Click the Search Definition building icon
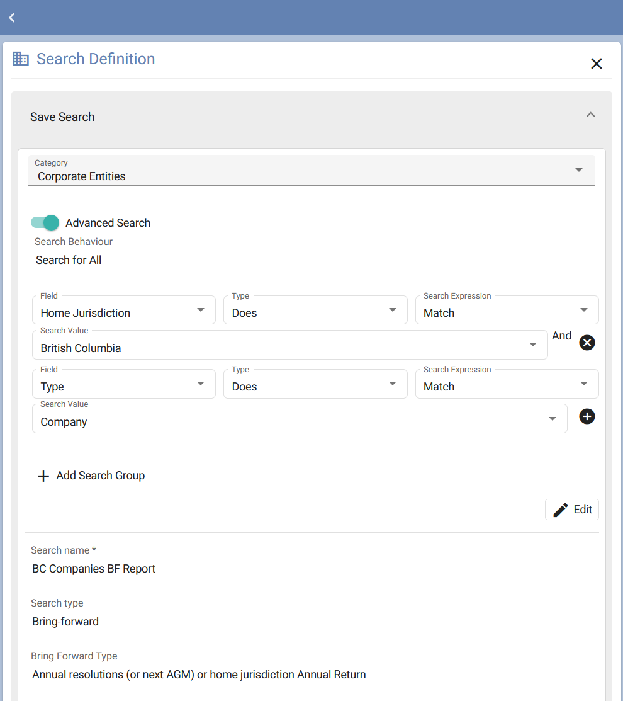Image resolution: width=623 pixels, height=701 pixels. tap(21, 59)
